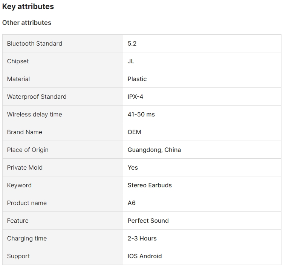Click the Wireless delay time label
Viewport: 286px width, 268px height.
pos(34,114)
